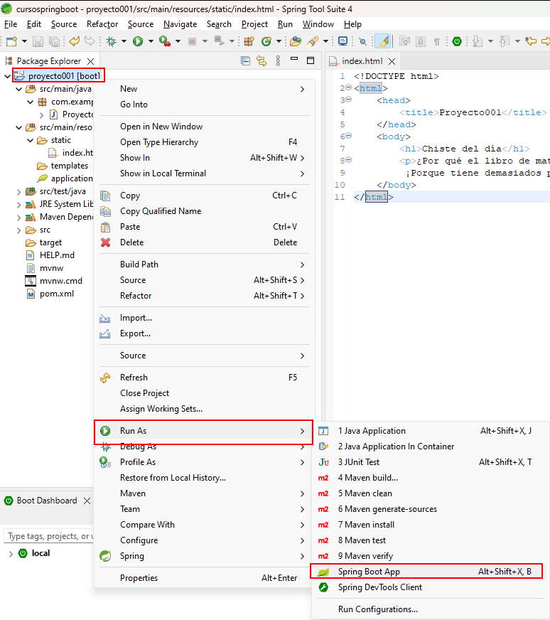
Task: Open the Refactor menu in menu bar
Action: coord(102,24)
